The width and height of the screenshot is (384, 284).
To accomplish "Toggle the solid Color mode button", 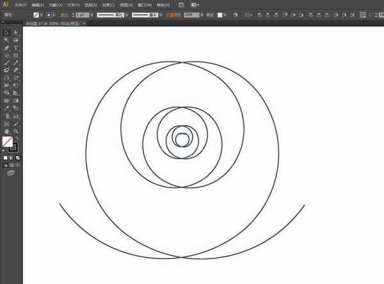I will 6,157.
